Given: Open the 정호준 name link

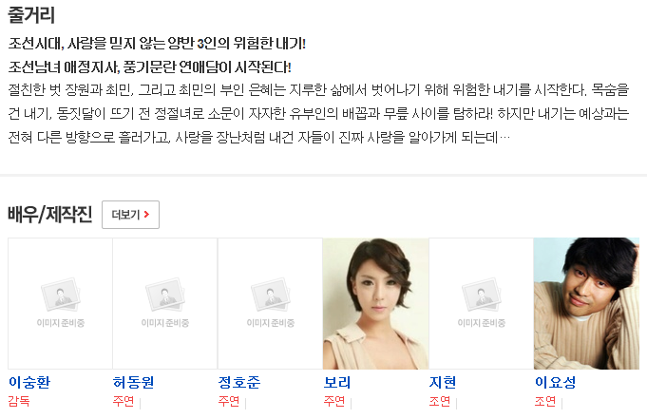Looking at the screenshot, I should click(x=239, y=382).
